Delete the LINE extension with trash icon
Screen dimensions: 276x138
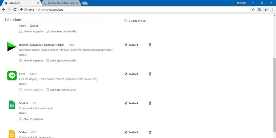click(150, 74)
